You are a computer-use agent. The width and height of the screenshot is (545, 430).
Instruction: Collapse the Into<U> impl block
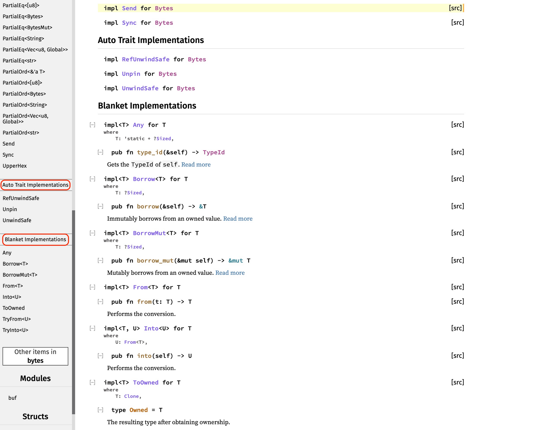coord(92,328)
